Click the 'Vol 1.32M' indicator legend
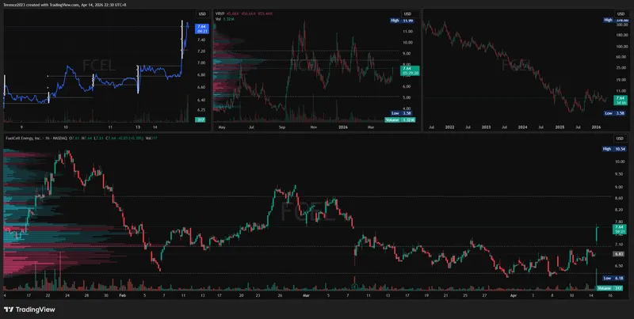634x319 pixels. pyautogui.click(x=223, y=18)
